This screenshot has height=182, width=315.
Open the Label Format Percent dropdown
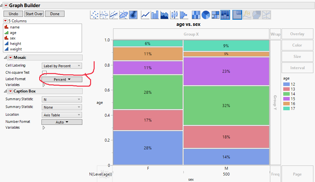pyautogui.click(x=62, y=80)
